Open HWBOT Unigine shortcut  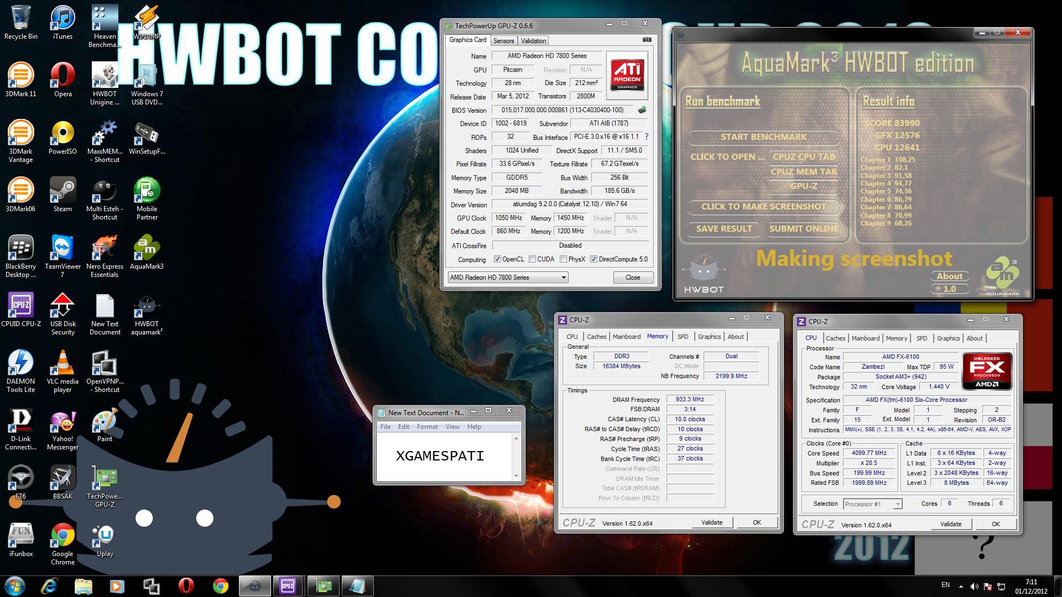105,84
